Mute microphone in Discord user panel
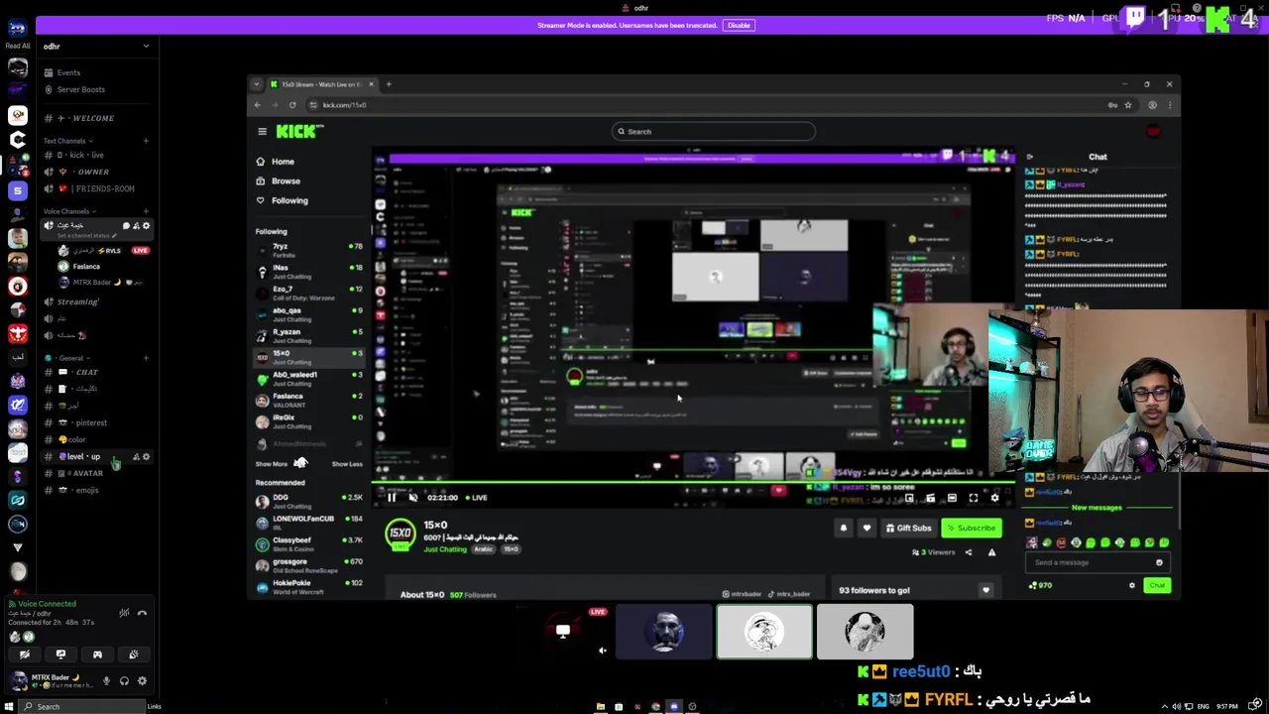Viewport: 1269px width, 714px height. 106,681
